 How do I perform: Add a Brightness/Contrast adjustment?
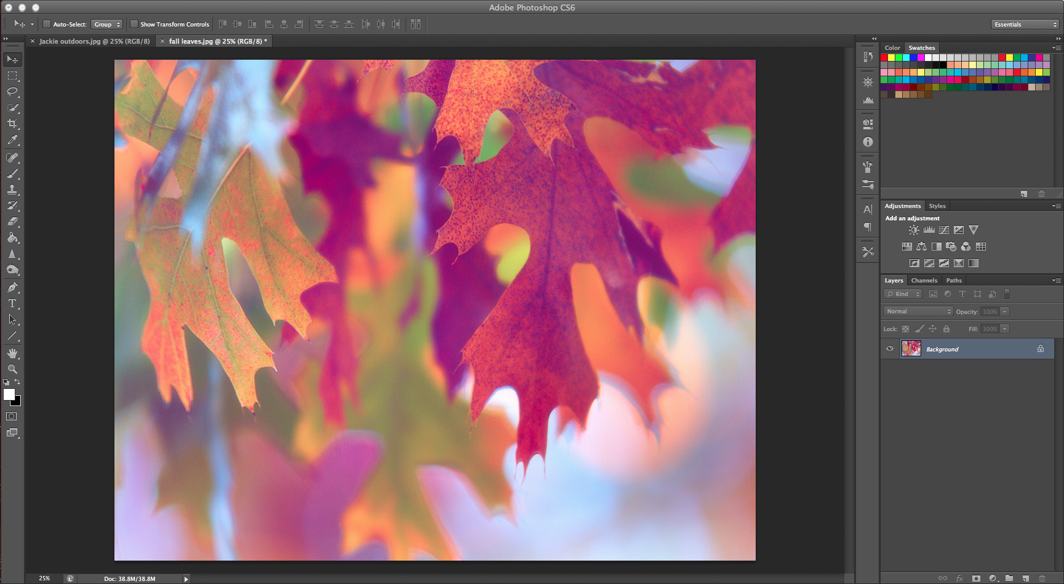[914, 230]
